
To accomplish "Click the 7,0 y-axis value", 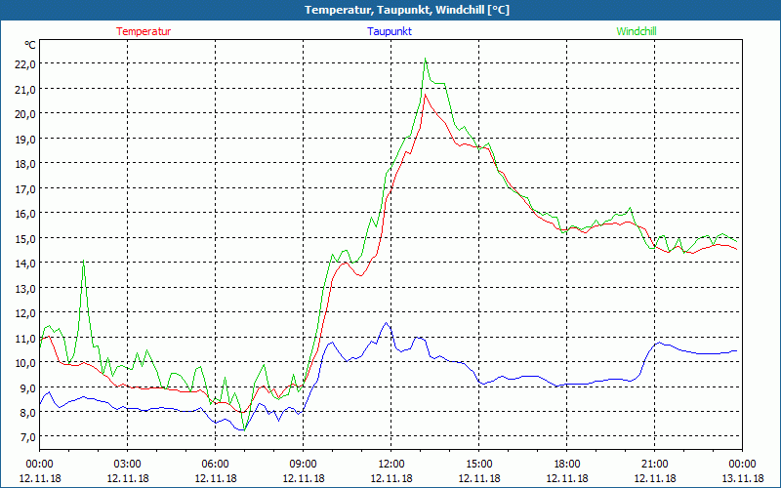I will point(27,437).
